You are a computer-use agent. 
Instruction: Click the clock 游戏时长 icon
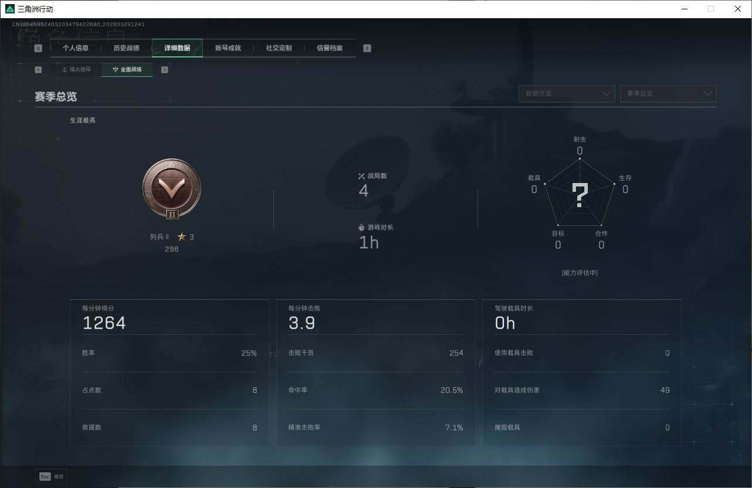pos(361,228)
